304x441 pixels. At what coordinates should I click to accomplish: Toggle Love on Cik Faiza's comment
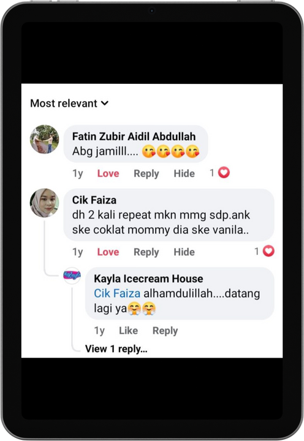(108, 252)
